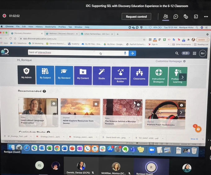
Task: Open the Academy bookmark
Action: point(74,44)
